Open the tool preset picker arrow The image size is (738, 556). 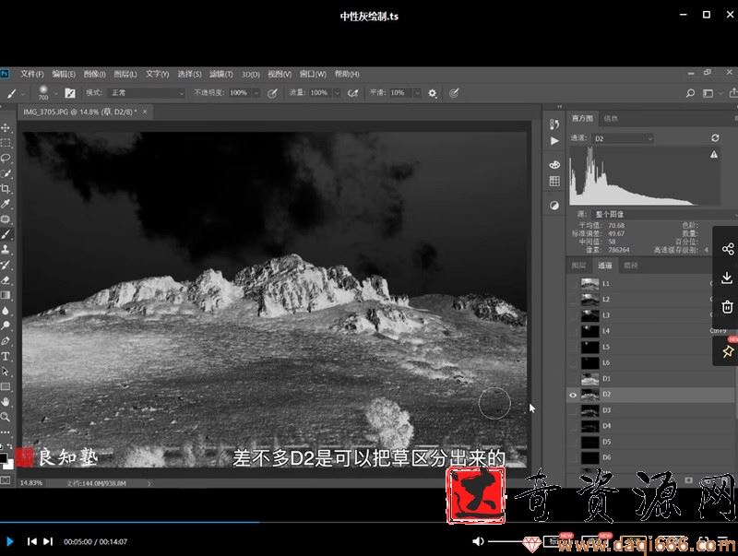tap(23, 93)
